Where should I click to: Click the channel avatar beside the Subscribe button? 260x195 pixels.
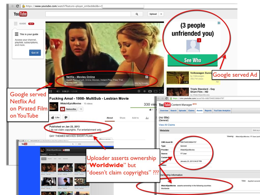[54, 106]
